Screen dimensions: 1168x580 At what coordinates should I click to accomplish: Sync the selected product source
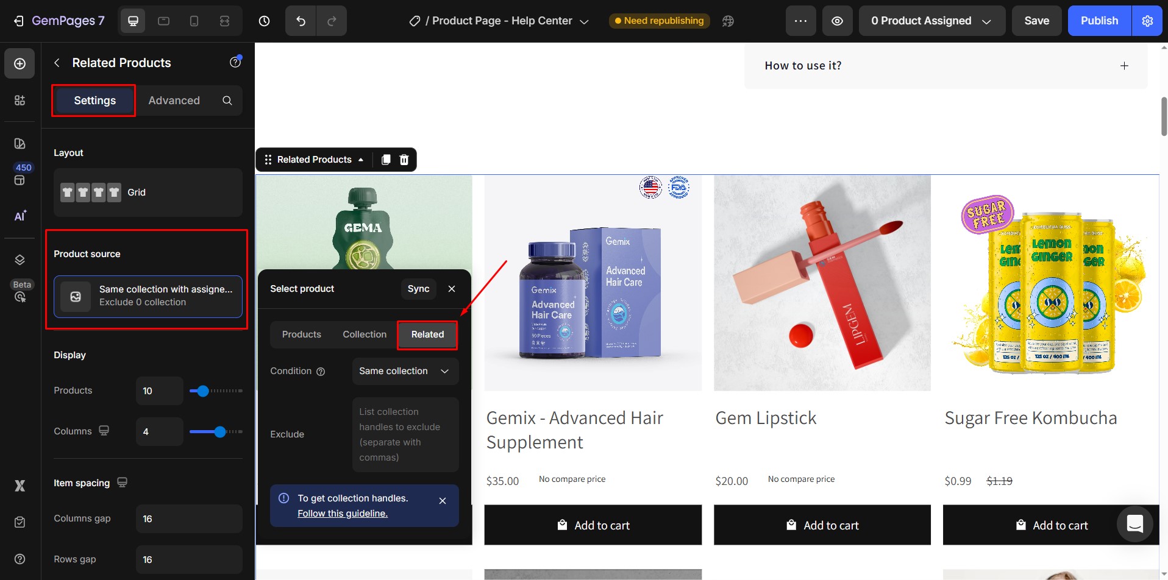(418, 288)
